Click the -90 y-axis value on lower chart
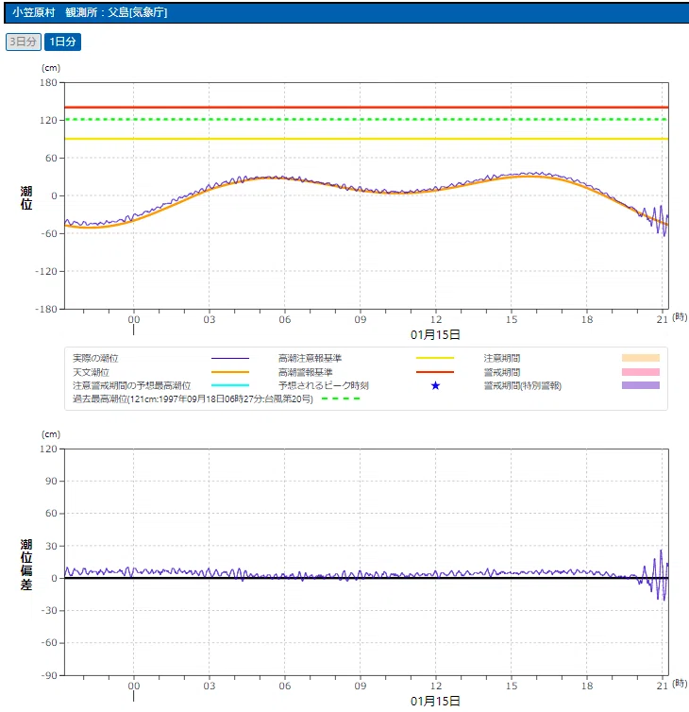689x712 pixels. pyautogui.click(x=49, y=675)
